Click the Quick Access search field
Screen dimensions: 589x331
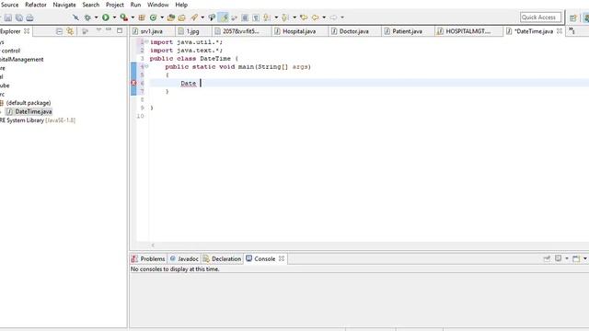coord(540,17)
